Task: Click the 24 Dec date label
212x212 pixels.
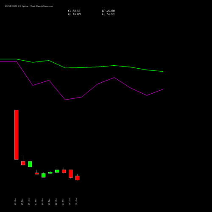Action: pos(70,201)
